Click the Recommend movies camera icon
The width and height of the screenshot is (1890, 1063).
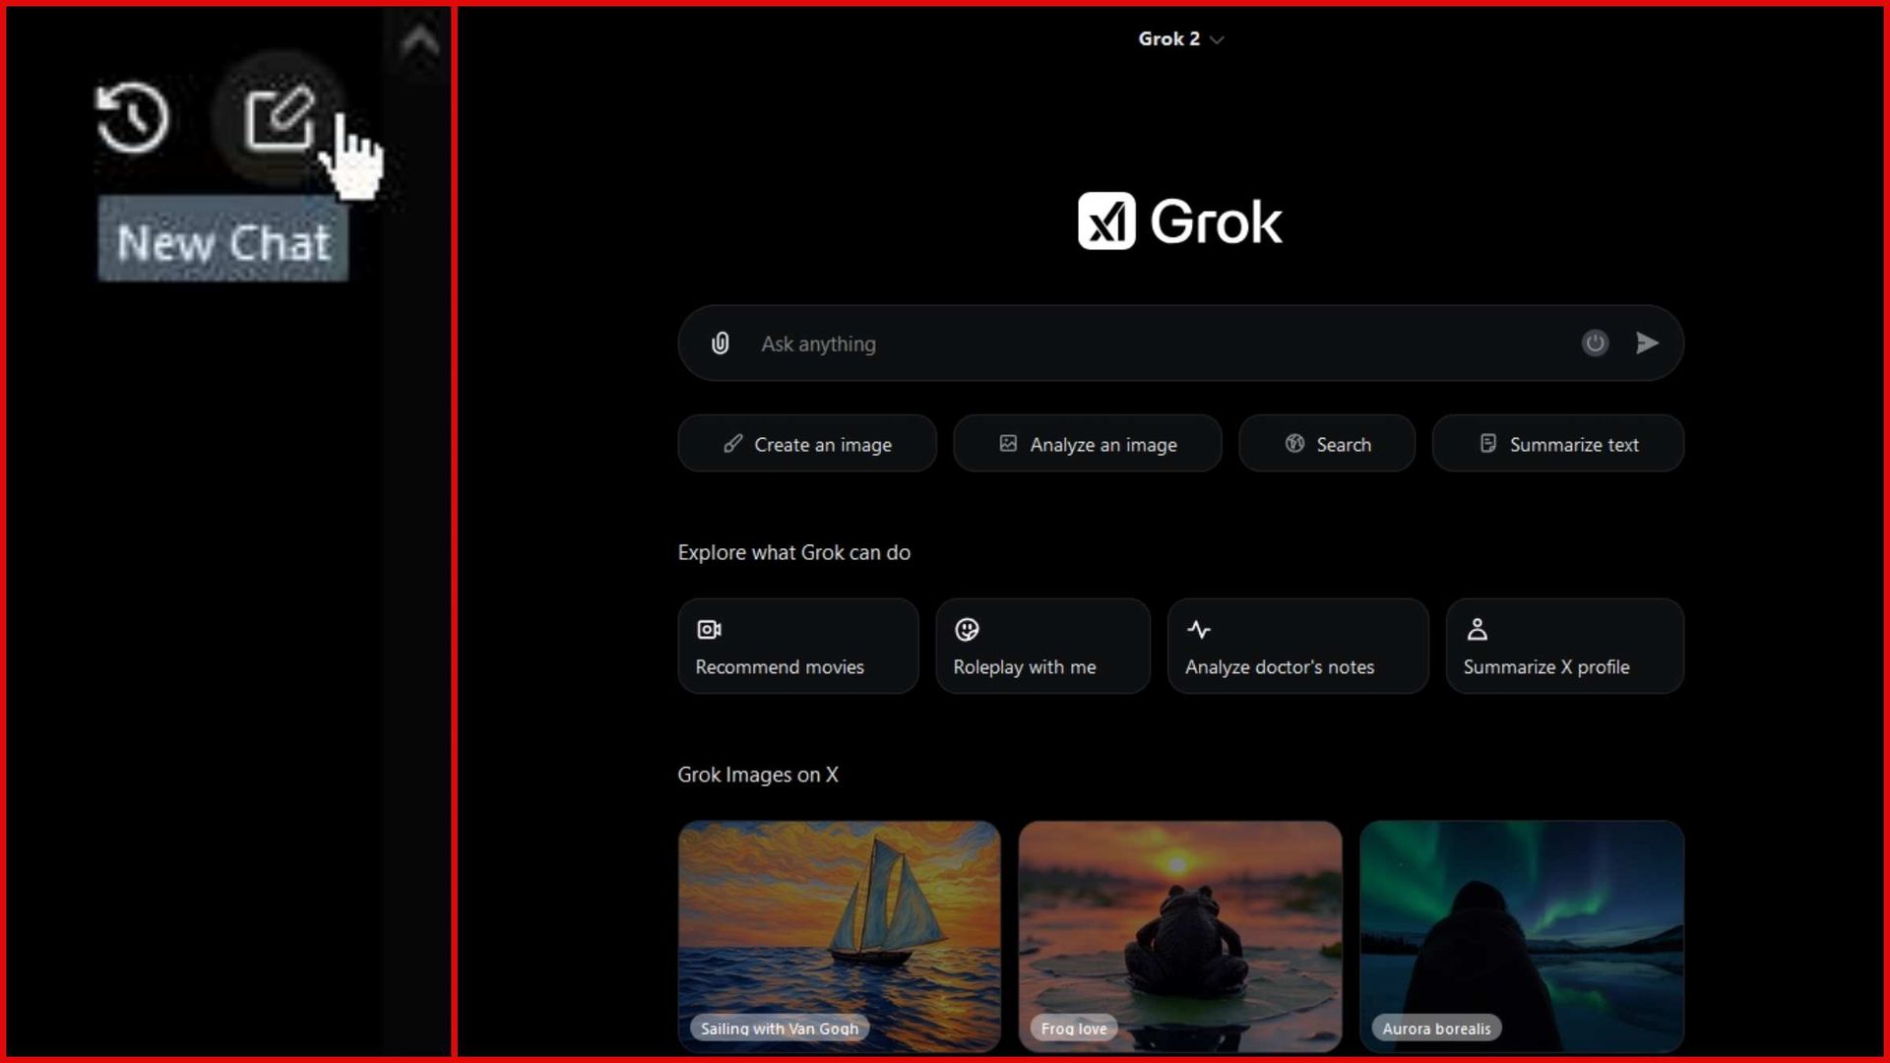pyautogui.click(x=708, y=629)
